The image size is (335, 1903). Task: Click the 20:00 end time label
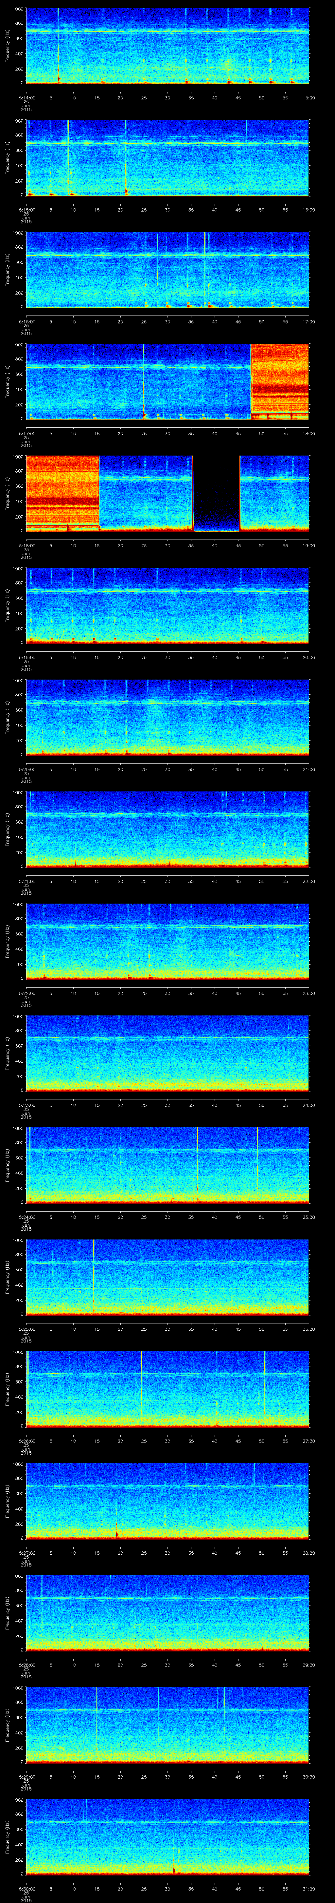click(x=309, y=658)
